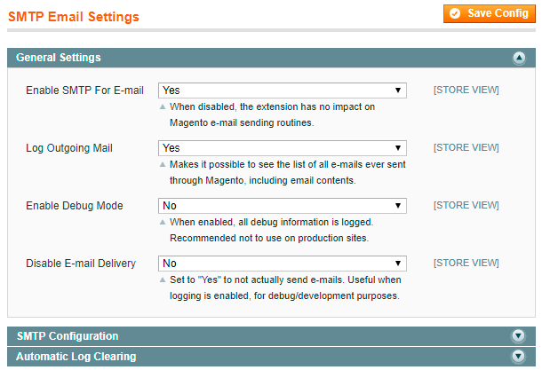
Task: Expand SMTP Configuration using its arrow icon
Action: point(519,336)
